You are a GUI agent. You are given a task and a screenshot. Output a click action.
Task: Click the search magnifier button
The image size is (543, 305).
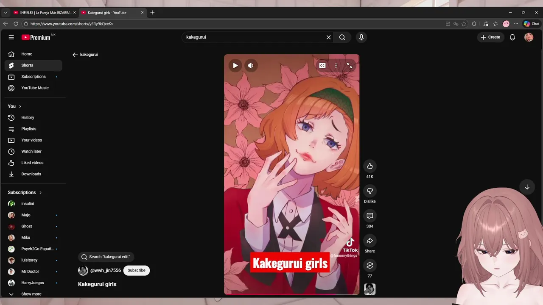point(342,37)
